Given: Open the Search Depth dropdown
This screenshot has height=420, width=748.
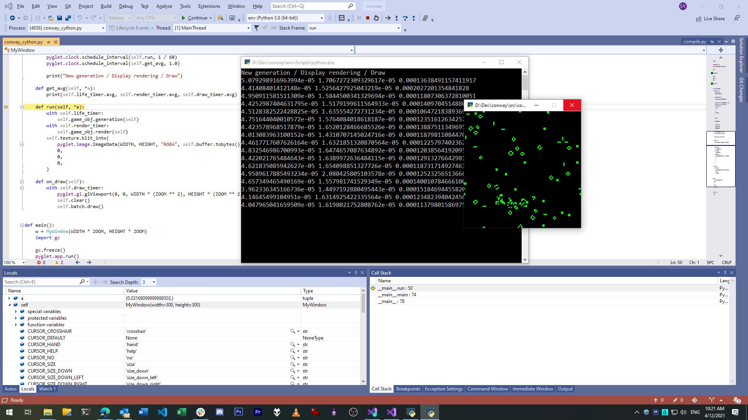Looking at the screenshot, I should 153,282.
